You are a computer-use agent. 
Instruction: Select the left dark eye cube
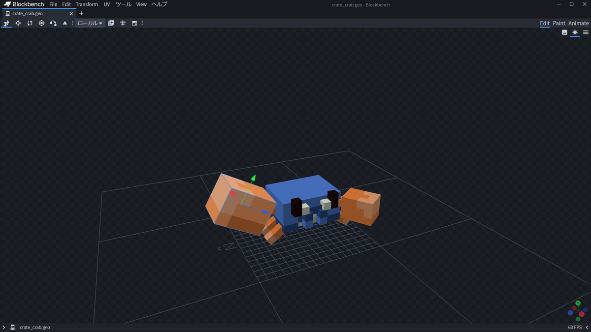coord(296,207)
